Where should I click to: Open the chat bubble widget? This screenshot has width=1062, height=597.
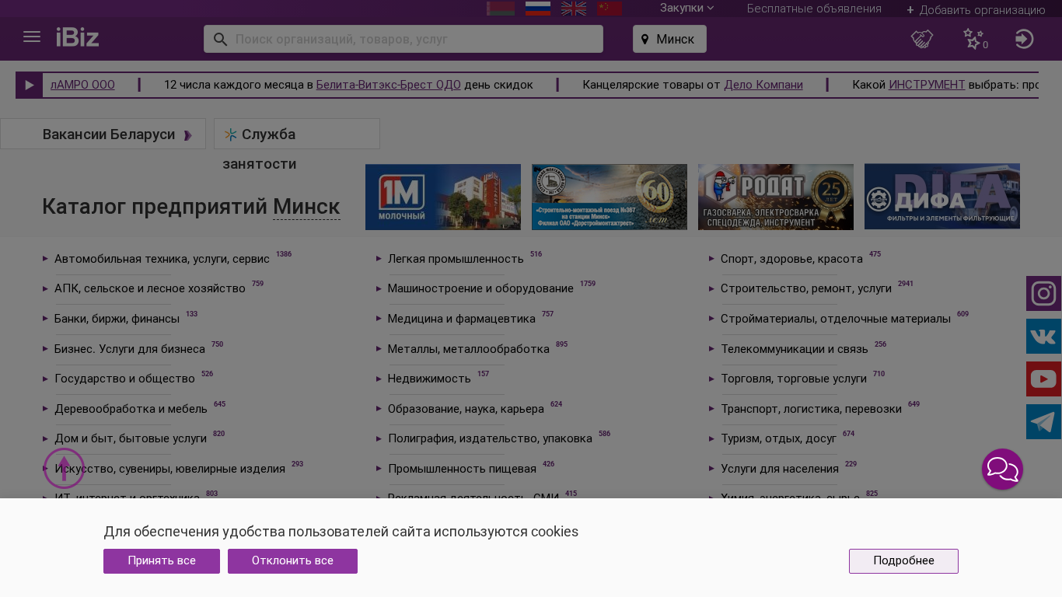1002,470
